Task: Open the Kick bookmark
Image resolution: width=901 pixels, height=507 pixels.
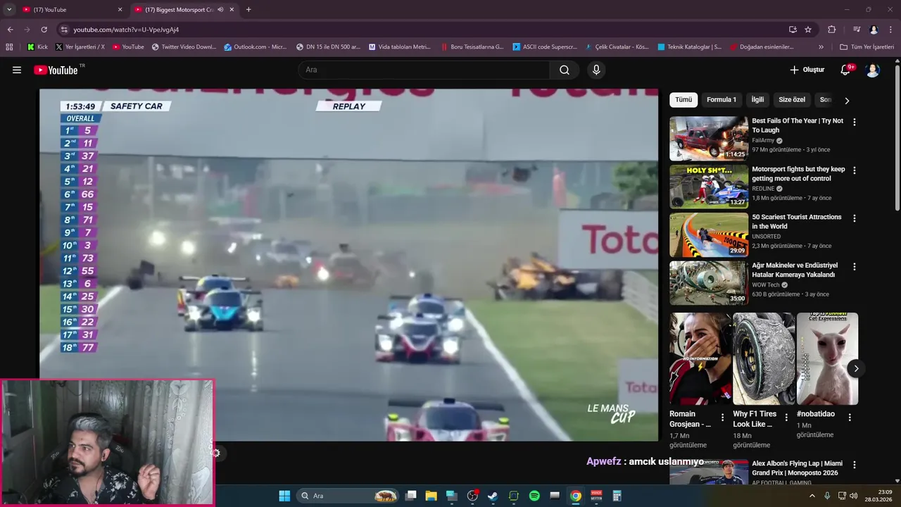Action: [37, 47]
